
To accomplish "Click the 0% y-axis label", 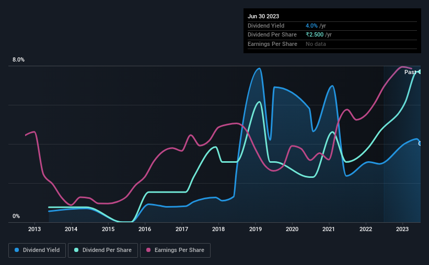I will (x=16, y=216).
